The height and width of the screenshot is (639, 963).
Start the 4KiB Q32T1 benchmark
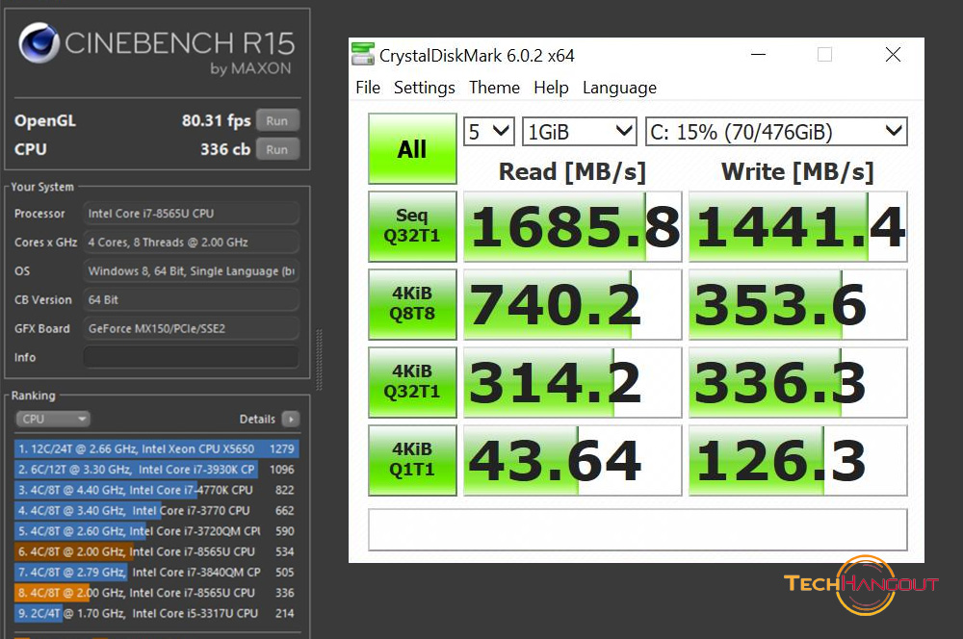click(412, 382)
